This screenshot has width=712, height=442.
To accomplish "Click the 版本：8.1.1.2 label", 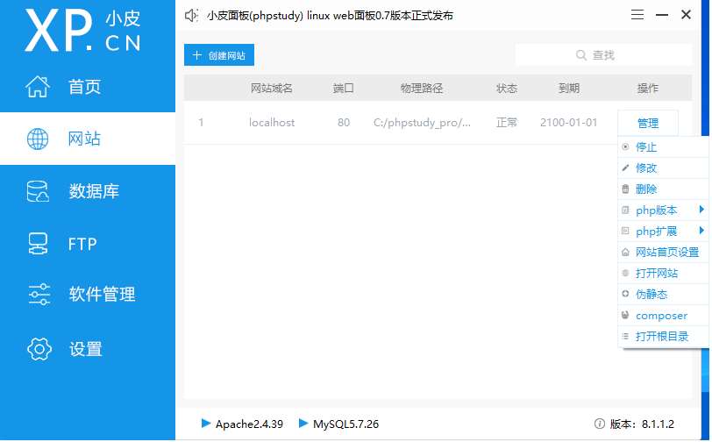I will click(642, 424).
